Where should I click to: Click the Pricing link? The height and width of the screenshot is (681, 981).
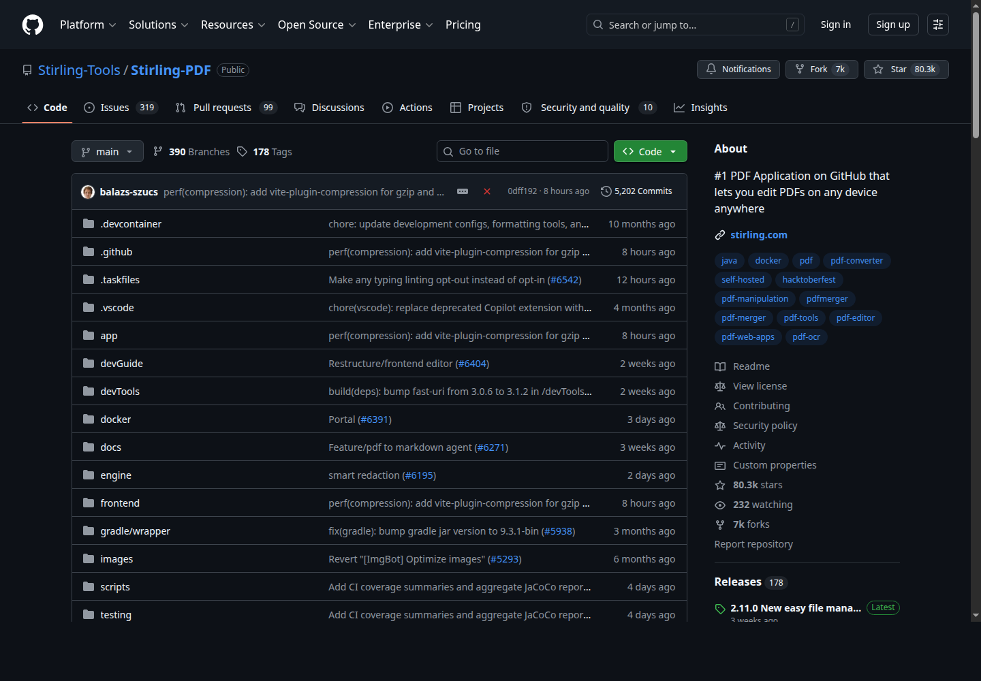tap(463, 25)
